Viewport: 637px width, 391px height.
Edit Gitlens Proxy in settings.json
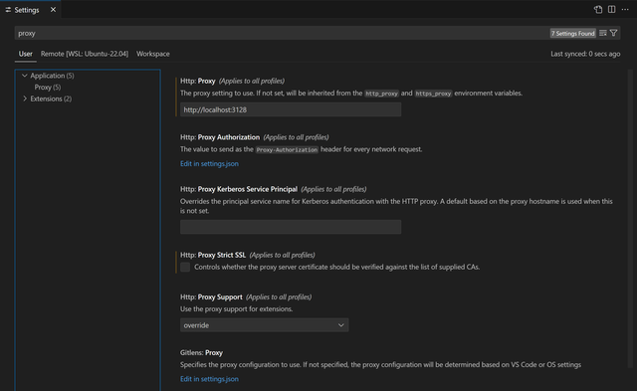click(209, 379)
